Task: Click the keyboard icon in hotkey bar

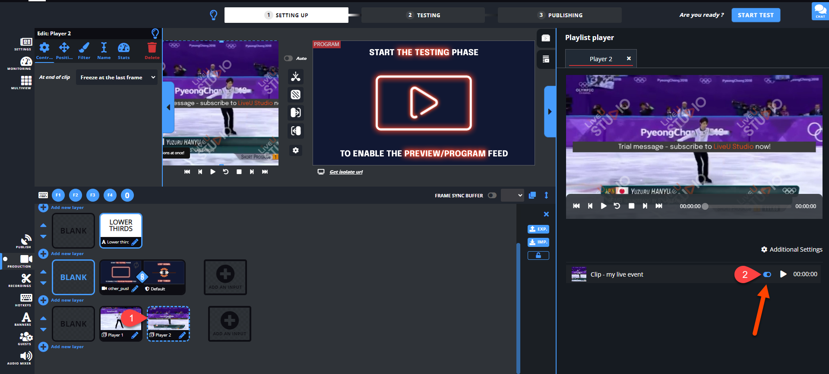Action: point(43,195)
